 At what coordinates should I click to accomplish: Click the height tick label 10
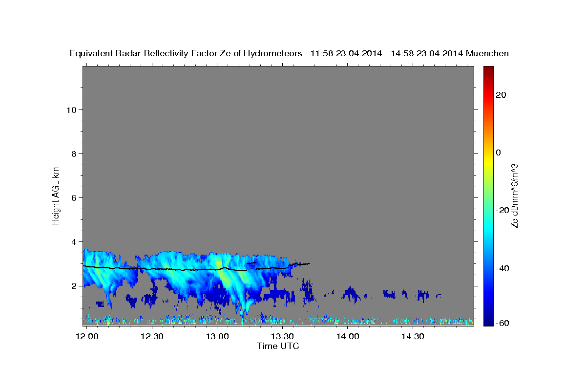tap(72, 110)
